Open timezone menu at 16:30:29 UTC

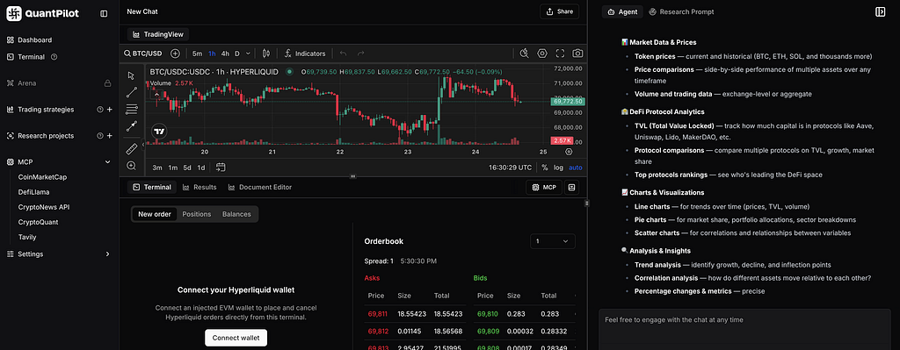[x=510, y=168]
